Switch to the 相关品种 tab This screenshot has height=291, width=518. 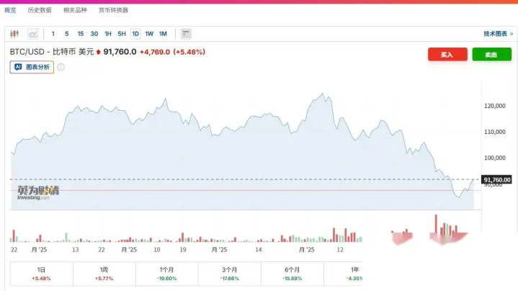pyautogui.click(x=75, y=10)
